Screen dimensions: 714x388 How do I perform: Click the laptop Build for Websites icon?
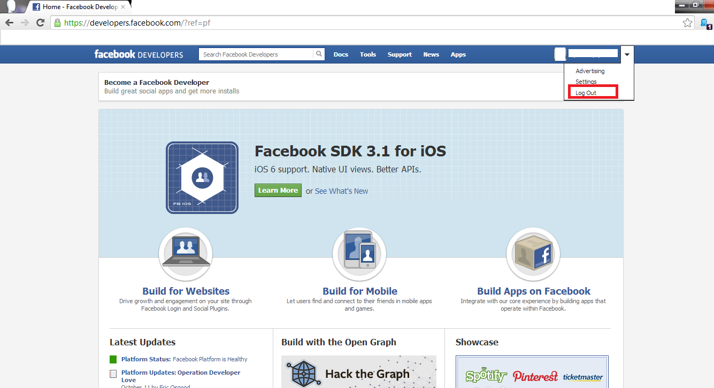click(186, 254)
